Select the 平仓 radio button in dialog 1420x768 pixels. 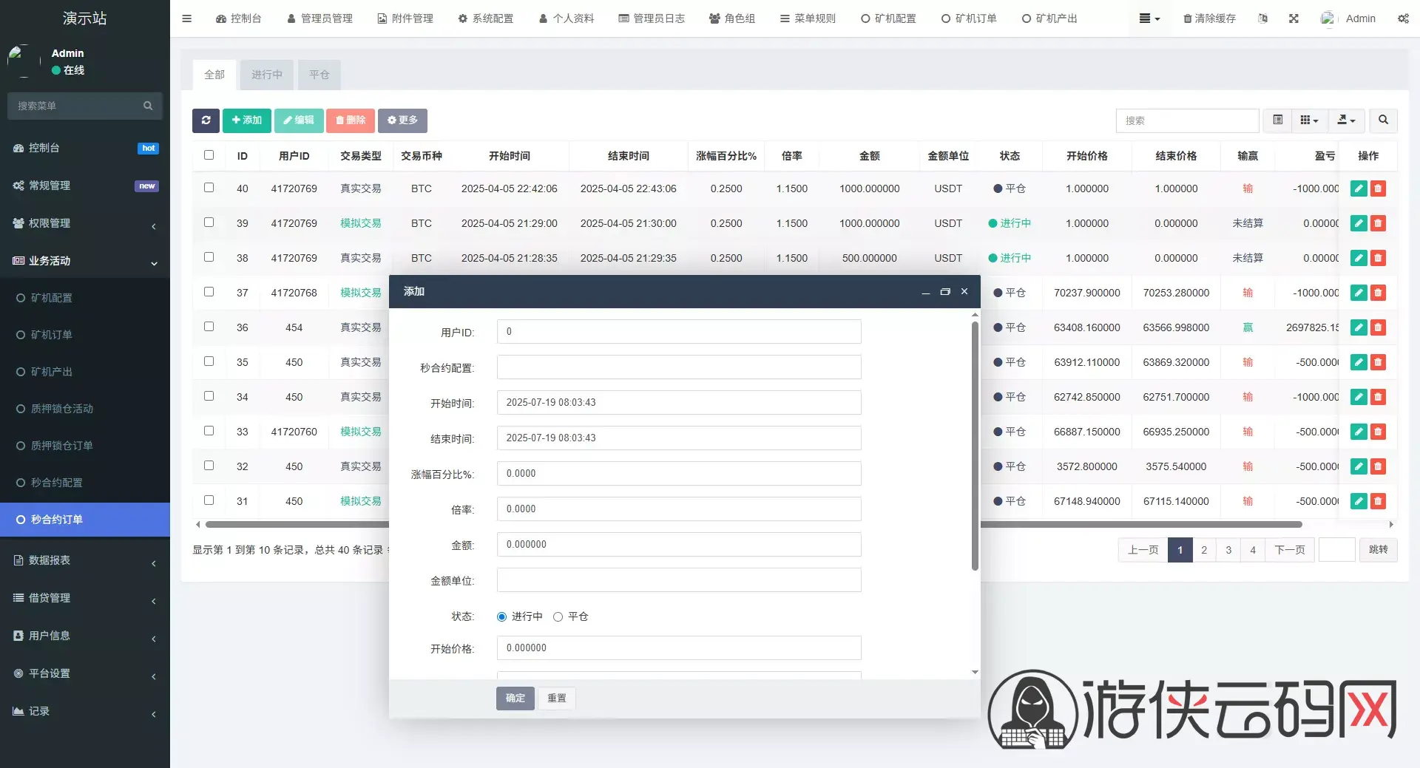[x=558, y=617]
